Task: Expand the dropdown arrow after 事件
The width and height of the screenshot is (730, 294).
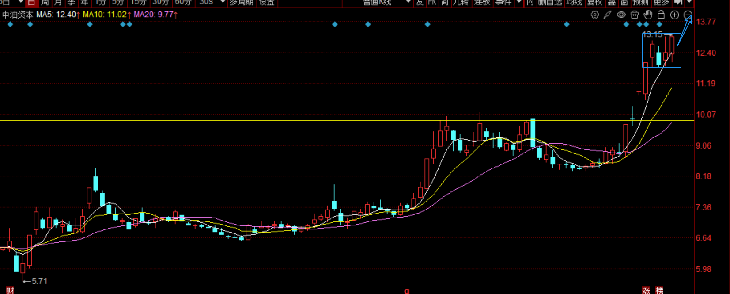Action: click(518, 2)
